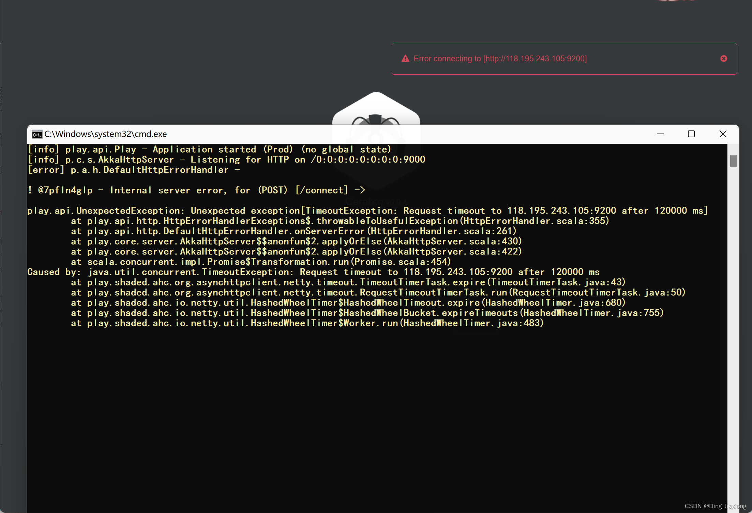Click the Promise$Transformation.run stack line

[x=261, y=262]
